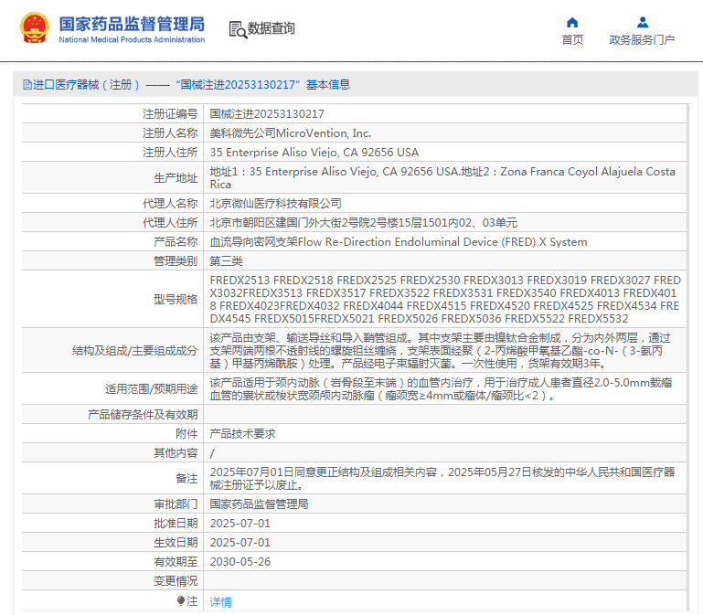Click the 首页 house icon
Image resolution: width=703 pixels, height=615 pixels.
tap(572, 22)
